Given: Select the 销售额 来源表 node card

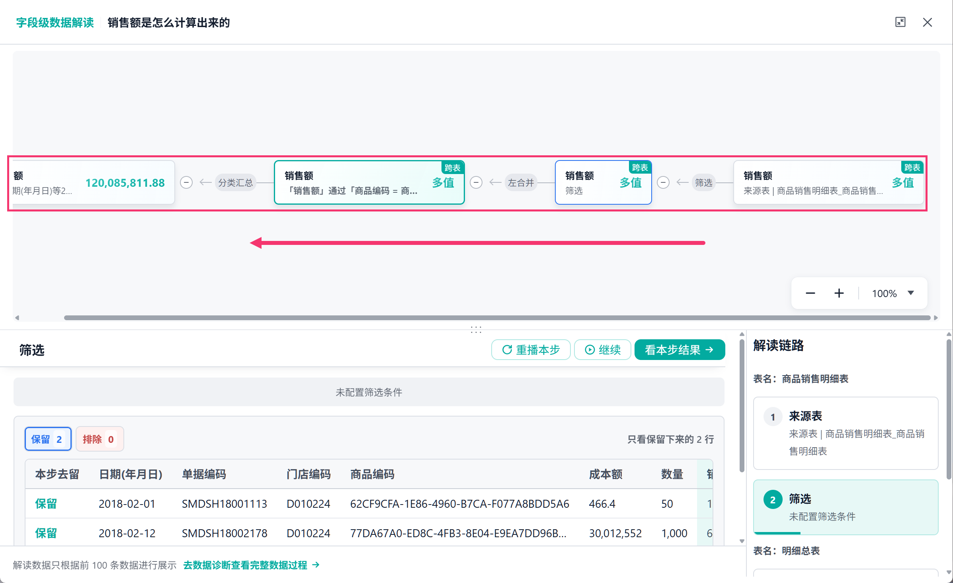Looking at the screenshot, I should tap(828, 182).
